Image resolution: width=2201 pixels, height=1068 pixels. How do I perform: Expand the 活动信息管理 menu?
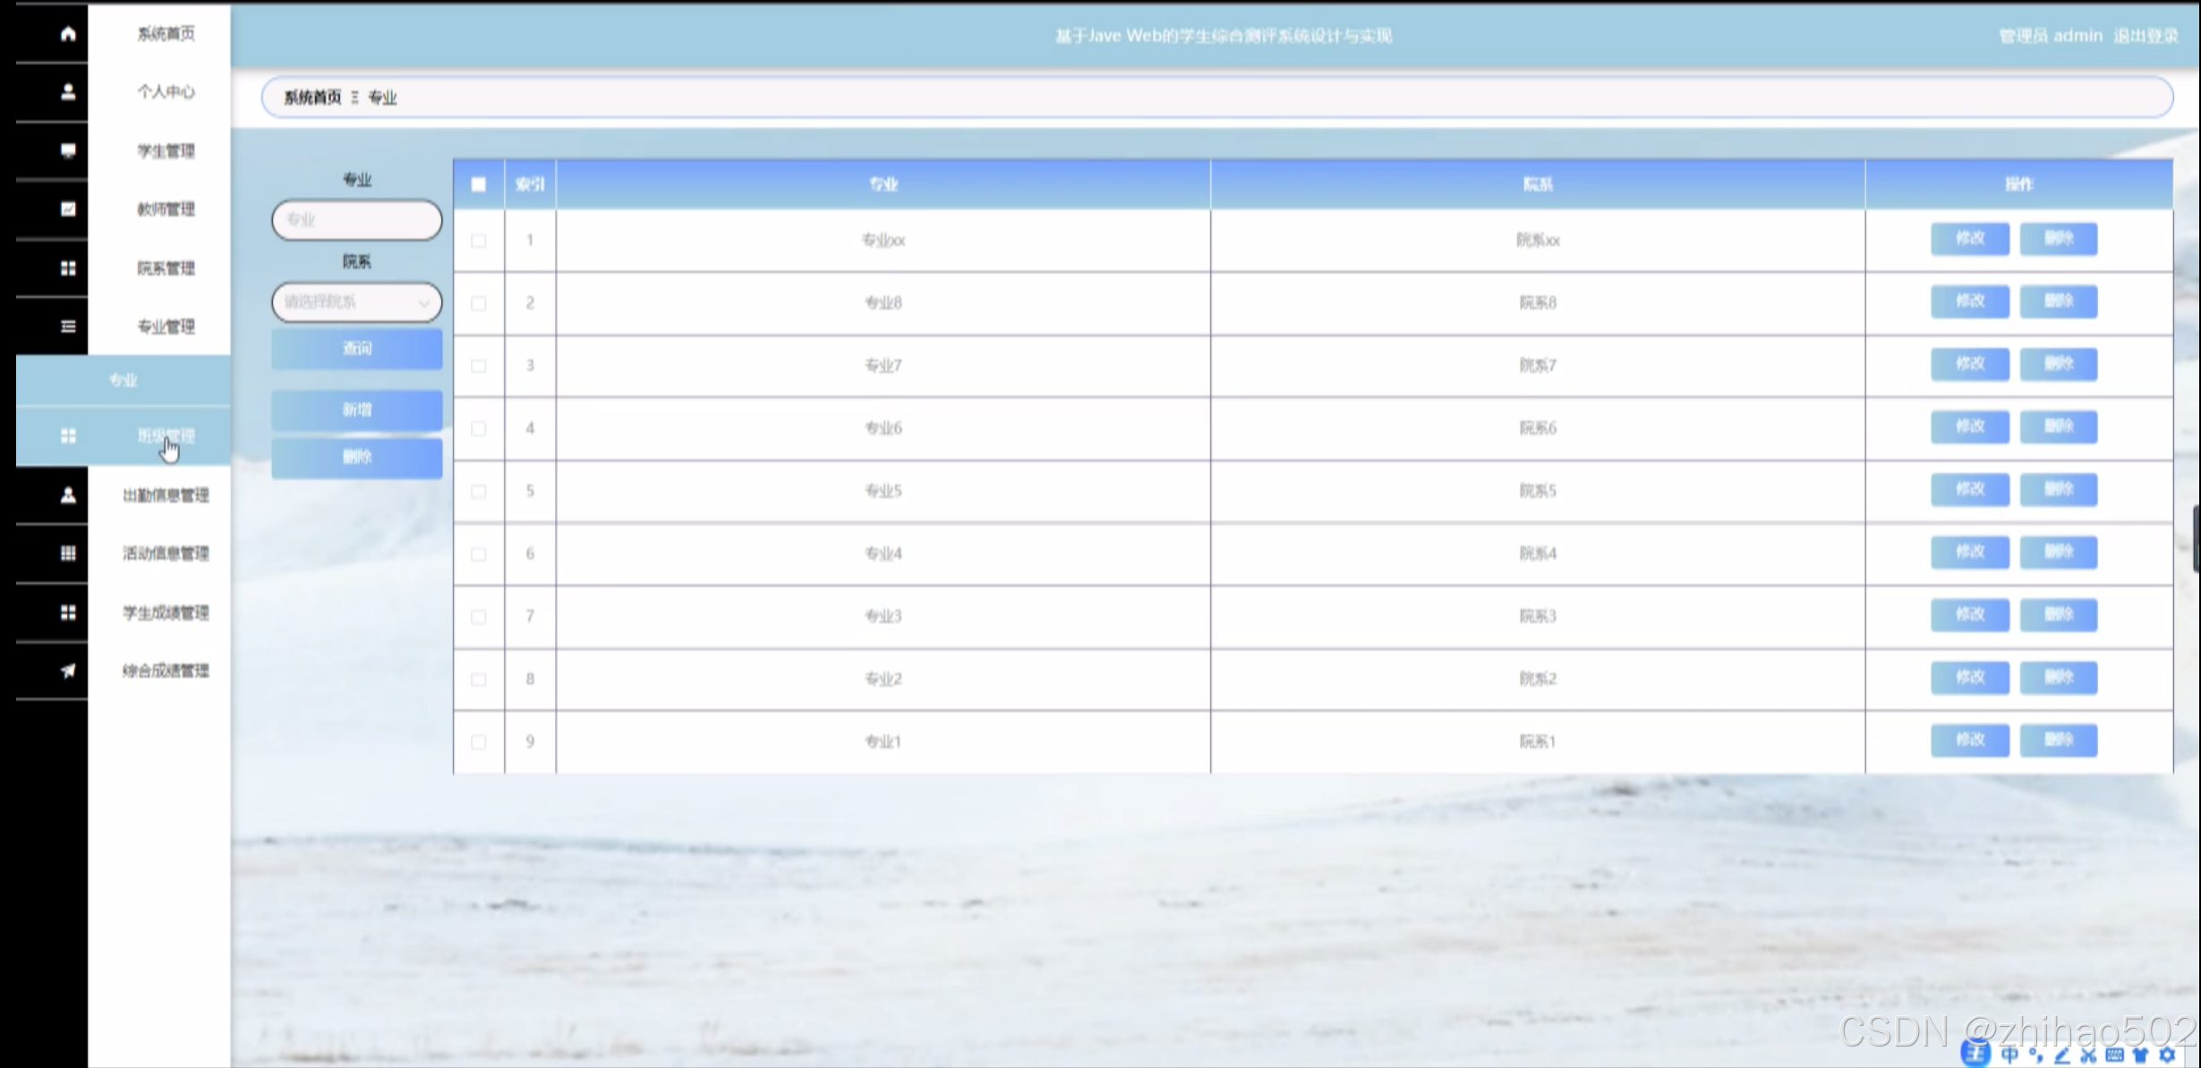(166, 554)
